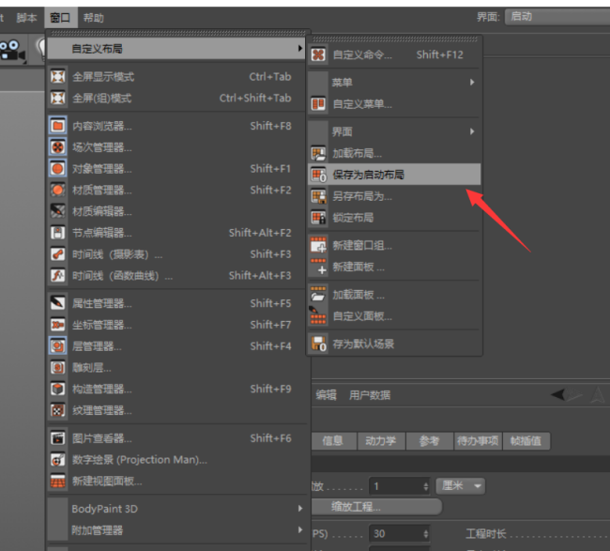Click the 自定义命令 icon
Viewport: 610px width, 551px height.
[318, 54]
